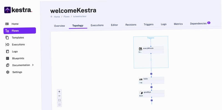The image size is (222, 110).
Task: Switch to the Overview tab
Action: 59,26
